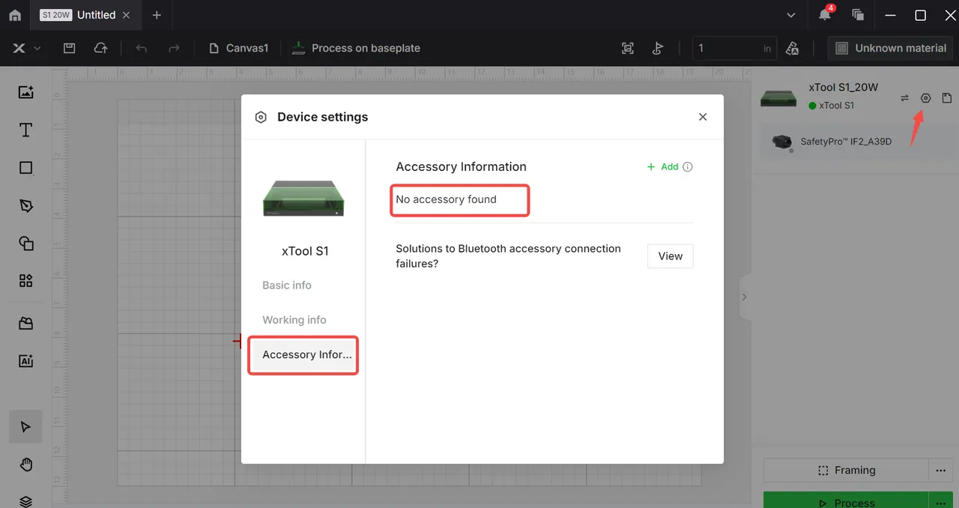Select the Canvas1 tab
Image resolution: width=959 pixels, height=508 pixels.
pyautogui.click(x=238, y=48)
